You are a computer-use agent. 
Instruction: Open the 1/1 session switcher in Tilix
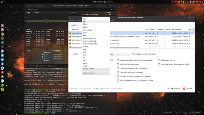pos(28,6)
